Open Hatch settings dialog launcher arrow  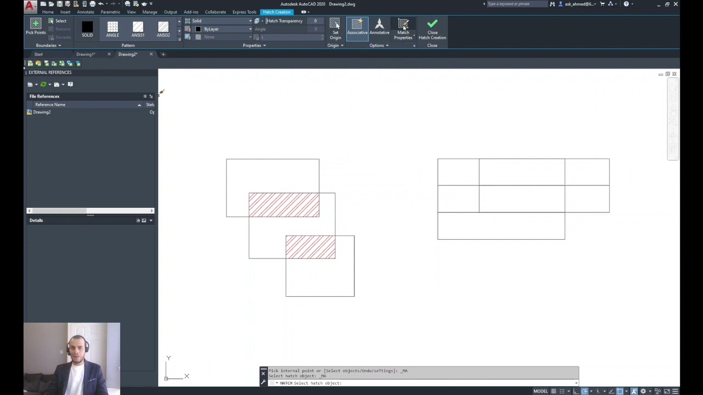(414, 46)
